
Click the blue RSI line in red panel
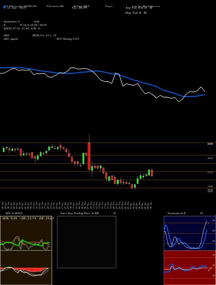[185, 268]
